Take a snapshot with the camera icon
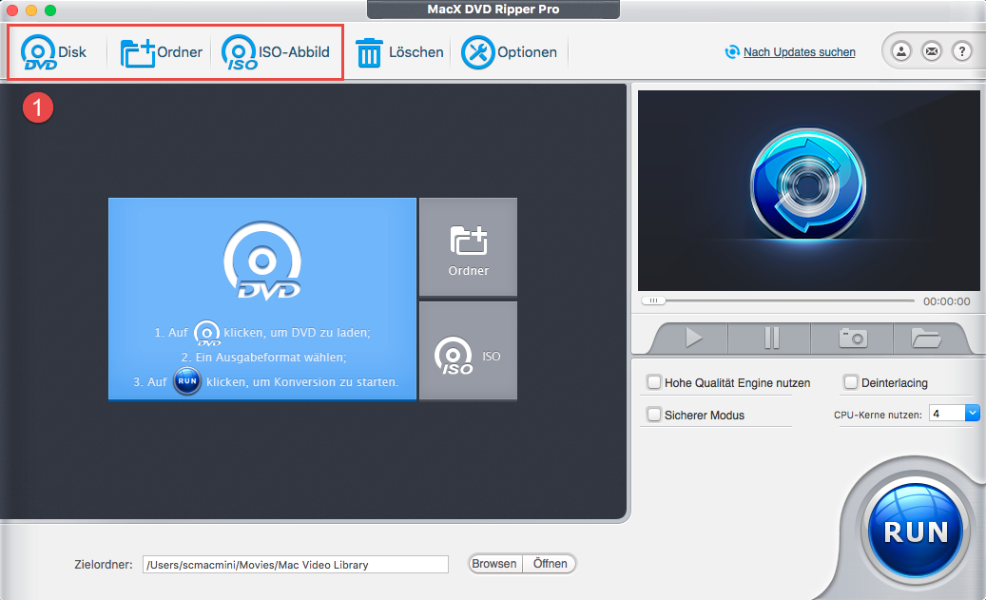Viewport: 986px width, 600px height. point(853,338)
